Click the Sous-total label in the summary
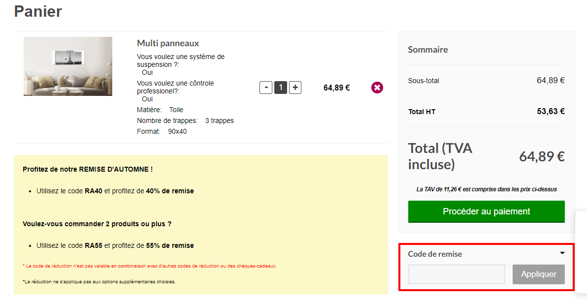The width and height of the screenshot is (587, 300). coord(424,81)
